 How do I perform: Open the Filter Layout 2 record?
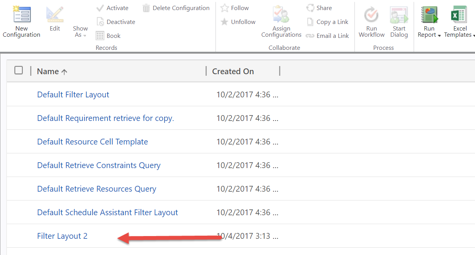point(62,236)
